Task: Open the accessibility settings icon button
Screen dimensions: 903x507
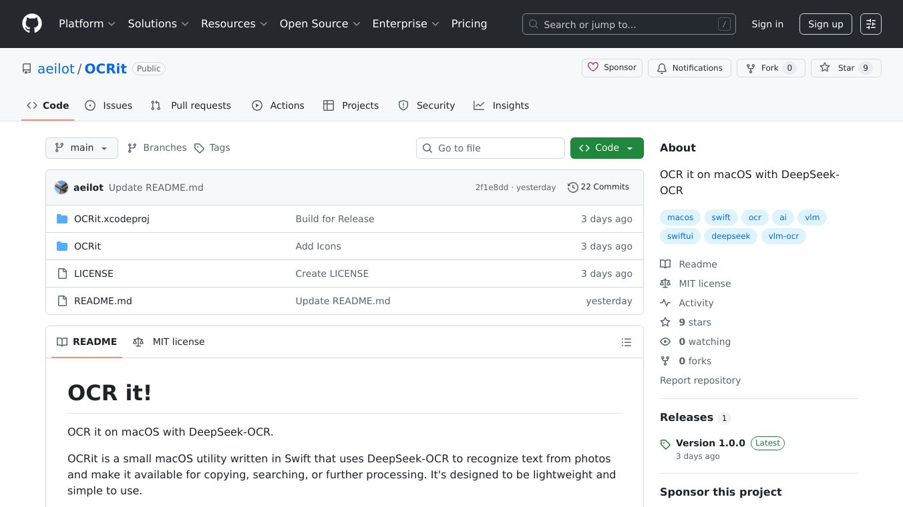Action: (x=870, y=24)
